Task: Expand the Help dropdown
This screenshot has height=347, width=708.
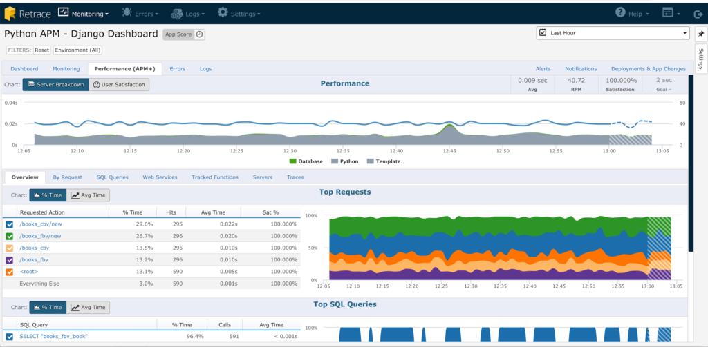Action: [x=632, y=14]
